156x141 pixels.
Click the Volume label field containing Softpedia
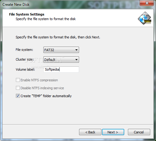pyautogui.click(x=61, y=69)
